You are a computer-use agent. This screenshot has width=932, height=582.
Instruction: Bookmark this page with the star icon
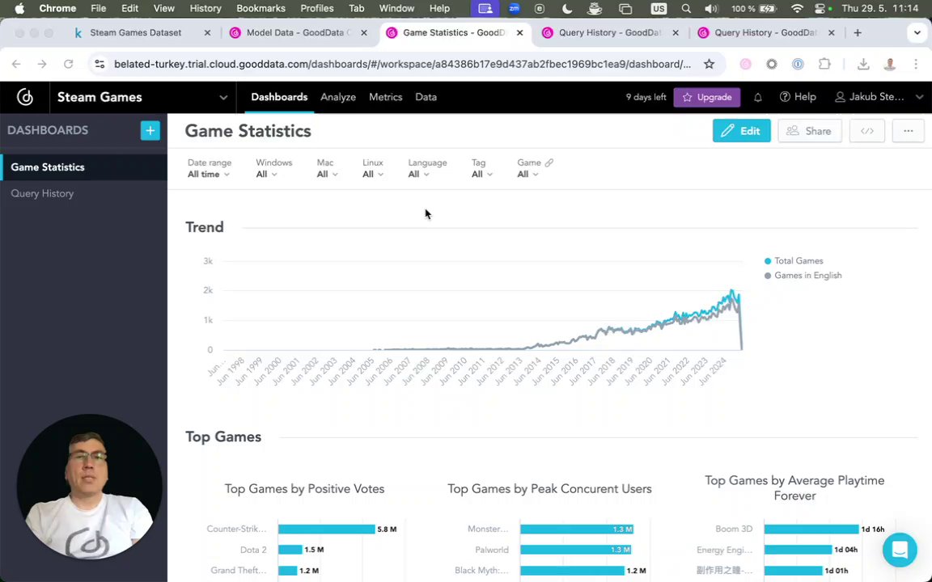pyautogui.click(x=709, y=64)
